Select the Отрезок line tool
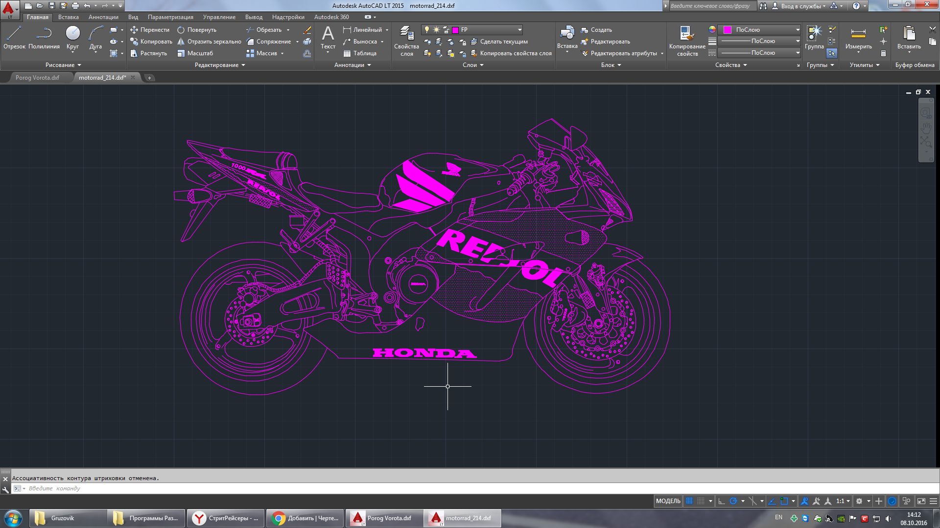The height and width of the screenshot is (528, 940). (x=14, y=38)
